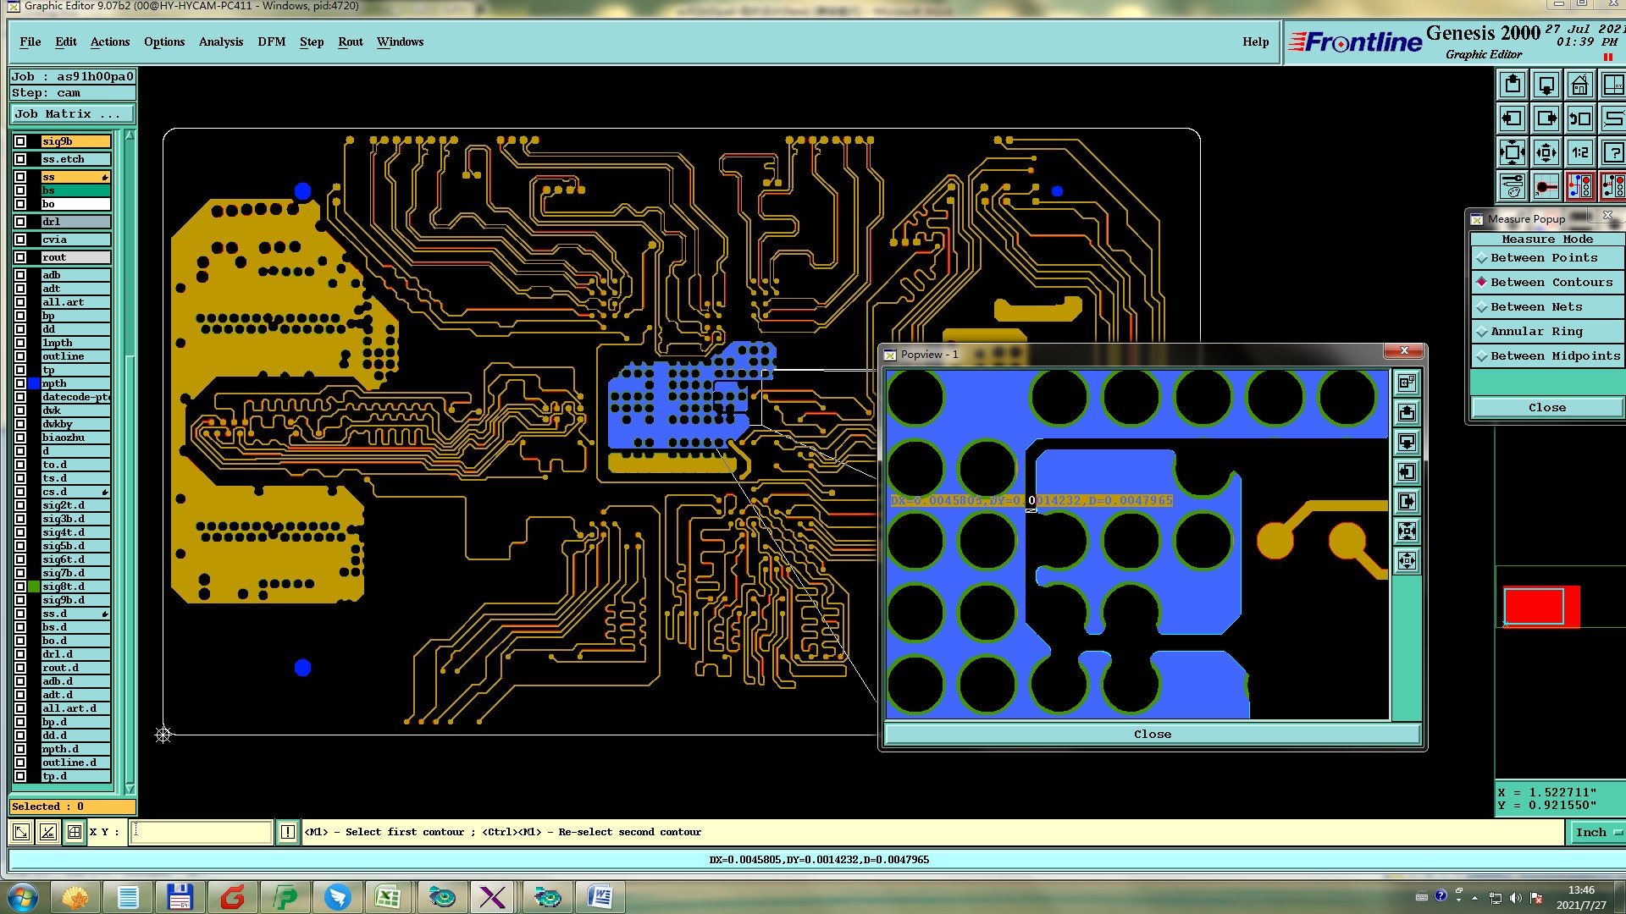1626x914 pixels.
Task: Open the Inch units dropdown
Action: tap(1596, 833)
